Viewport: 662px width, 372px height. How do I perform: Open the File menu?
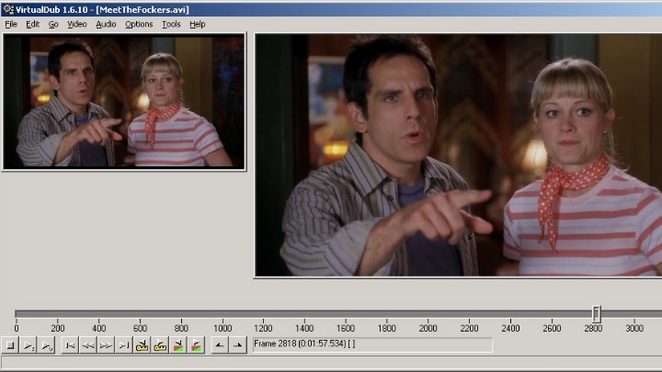click(11, 24)
